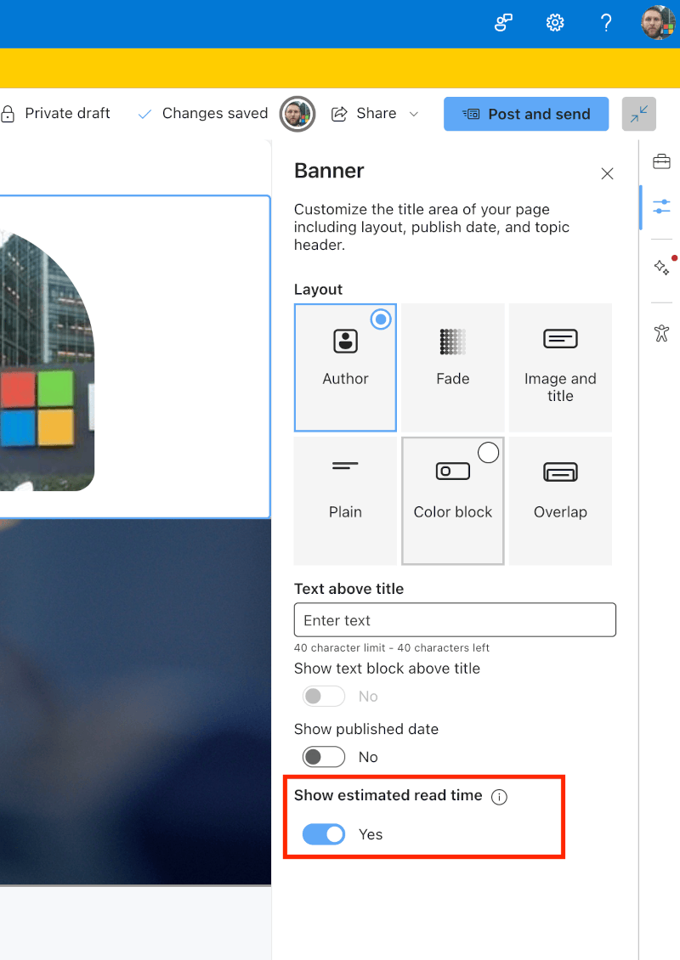This screenshot has width=680, height=960.
Task: Click the Private draft label
Action: (67, 113)
